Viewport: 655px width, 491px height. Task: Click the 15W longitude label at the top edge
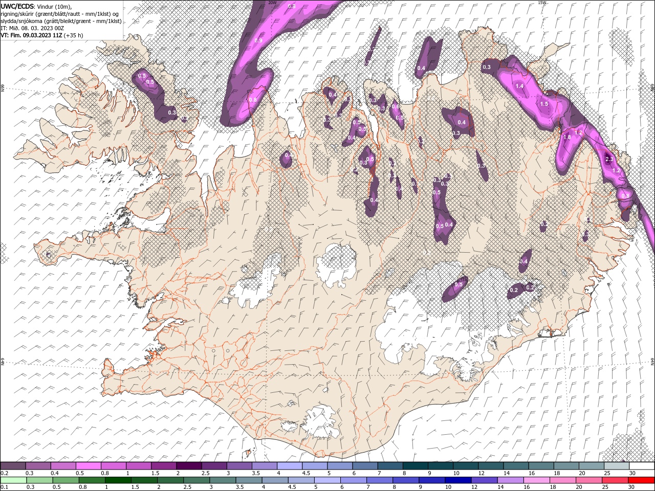click(x=542, y=3)
